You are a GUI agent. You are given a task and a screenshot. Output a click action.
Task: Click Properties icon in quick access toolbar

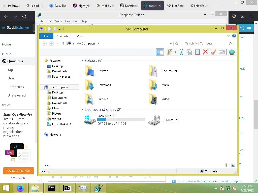pyautogui.click(x=50, y=29)
